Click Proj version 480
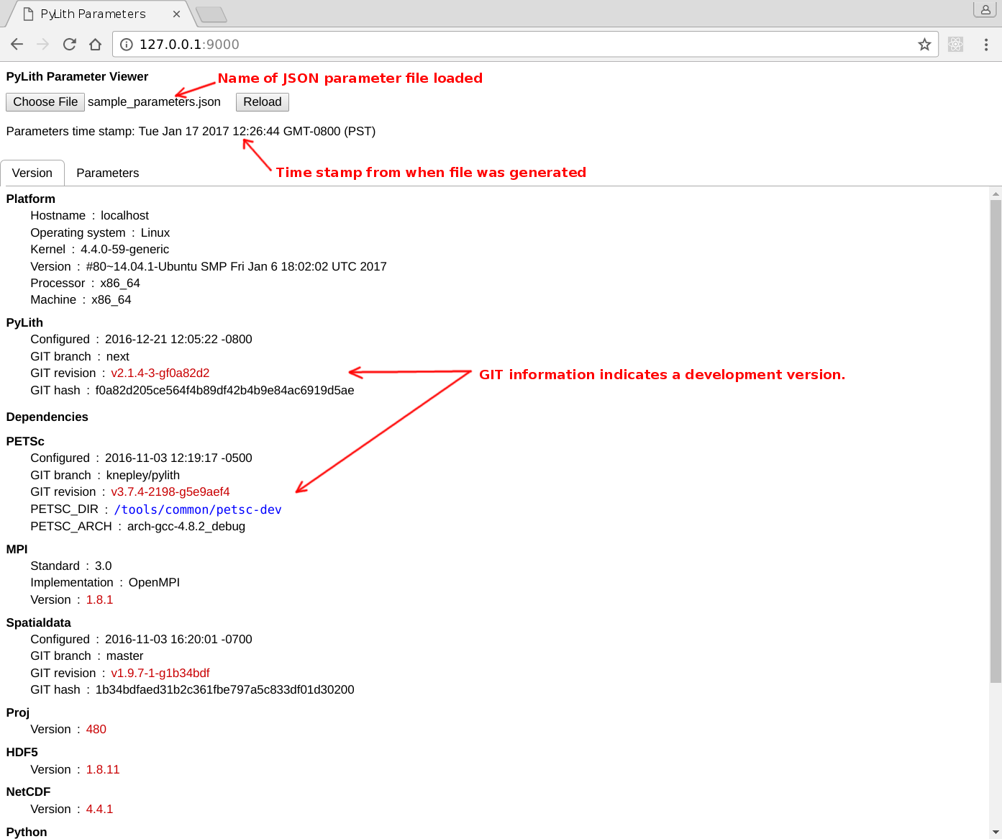This screenshot has width=1002, height=839. pos(96,729)
